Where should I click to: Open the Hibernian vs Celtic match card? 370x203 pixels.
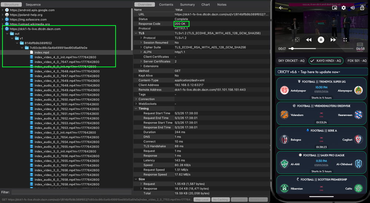[x=321, y=185]
